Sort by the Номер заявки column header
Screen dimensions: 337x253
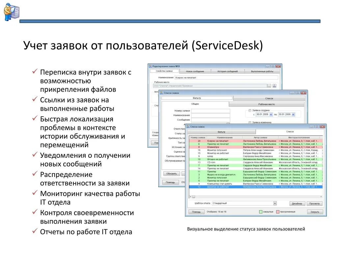click(198, 137)
